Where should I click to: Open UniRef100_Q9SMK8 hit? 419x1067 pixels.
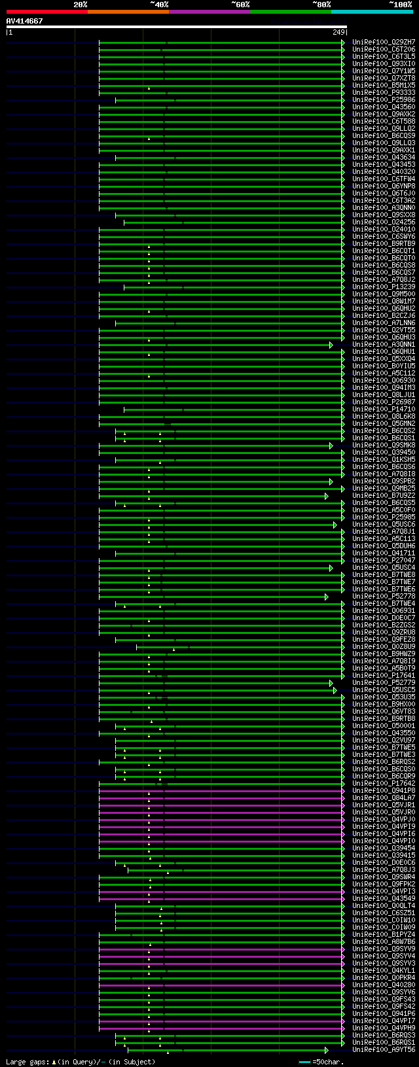click(x=384, y=446)
